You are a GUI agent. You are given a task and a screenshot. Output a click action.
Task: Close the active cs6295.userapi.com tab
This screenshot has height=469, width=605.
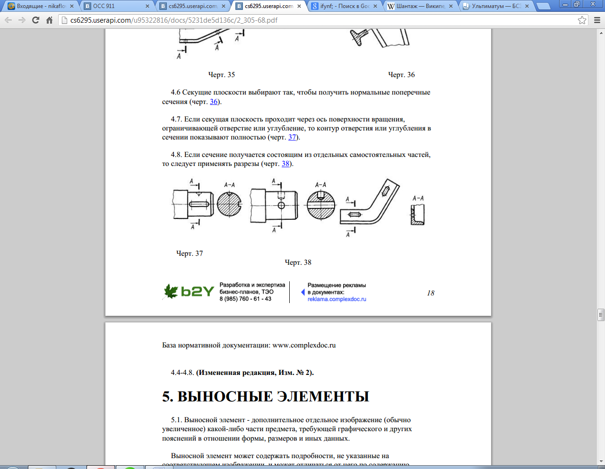coord(300,6)
